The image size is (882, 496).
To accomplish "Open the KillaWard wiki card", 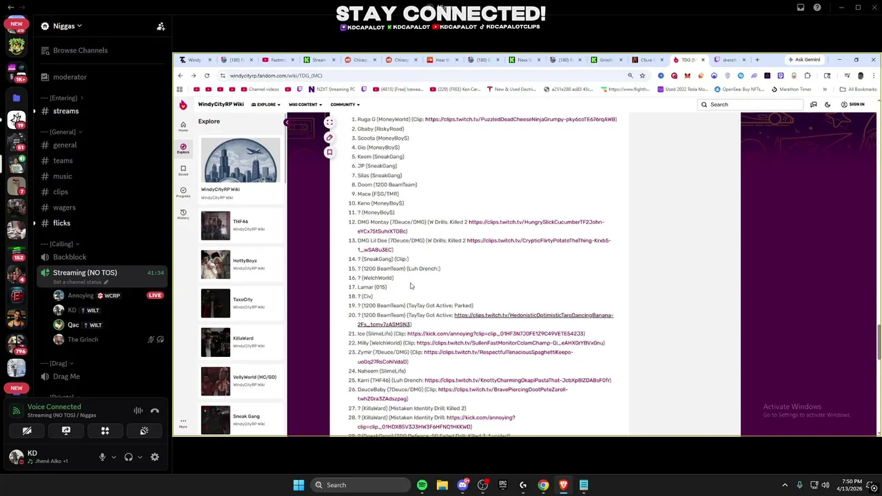I will pos(241,342).
